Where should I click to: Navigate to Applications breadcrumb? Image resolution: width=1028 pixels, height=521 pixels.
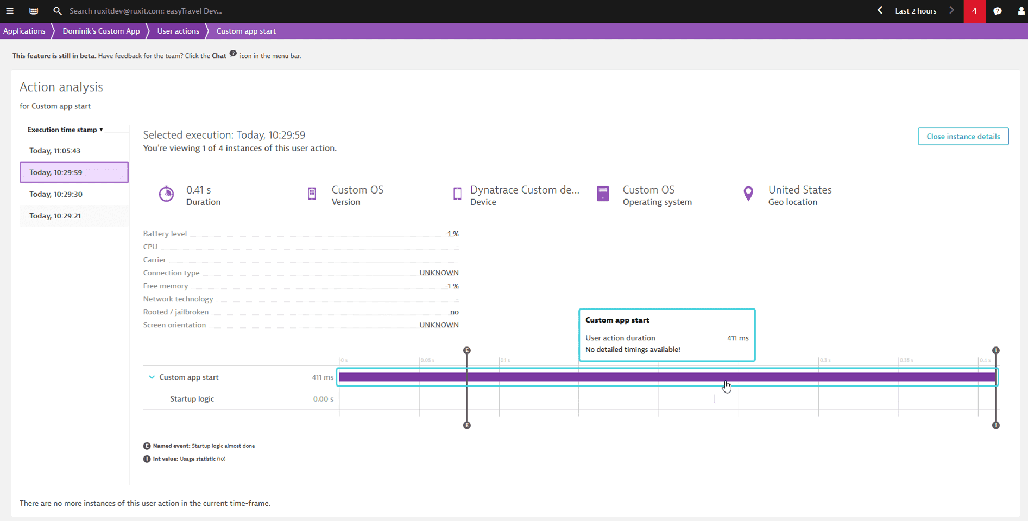24,31
